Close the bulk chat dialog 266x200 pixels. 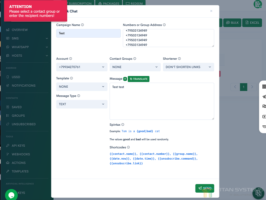pos(211,11)
